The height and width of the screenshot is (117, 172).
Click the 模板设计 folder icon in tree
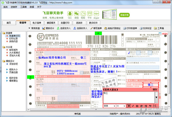[4, 61]
